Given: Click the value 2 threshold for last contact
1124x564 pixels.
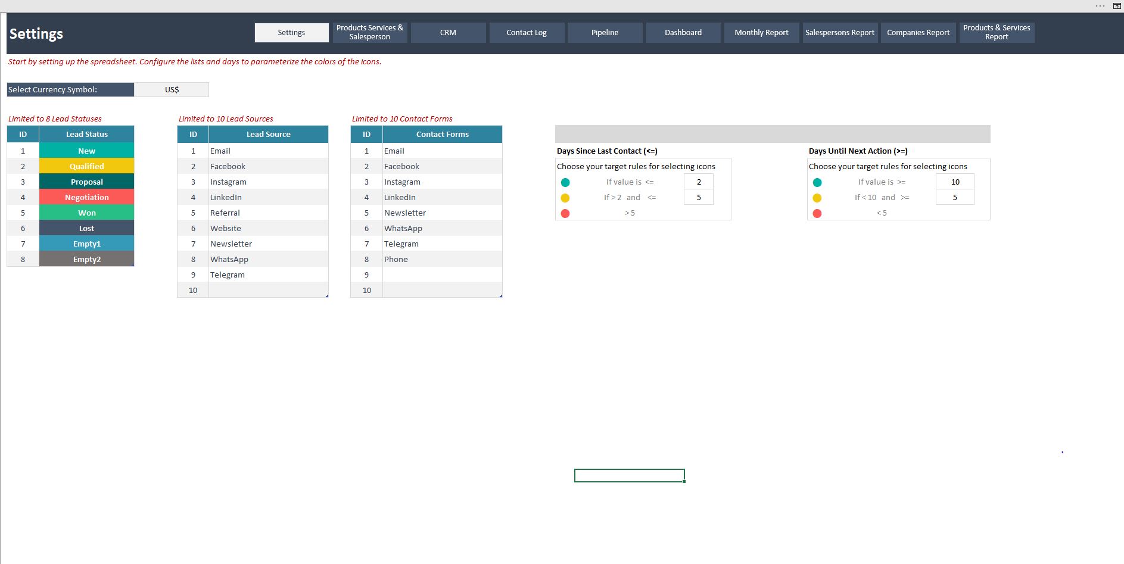Looking at the screenshot, I should pyautogui.click(x=699, y=182).
